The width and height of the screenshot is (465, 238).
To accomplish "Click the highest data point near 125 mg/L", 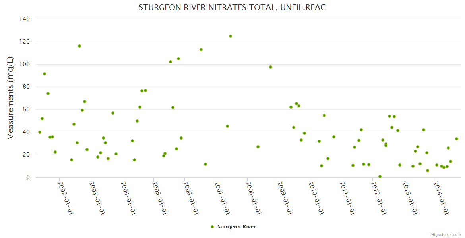I will coord(230,36).
